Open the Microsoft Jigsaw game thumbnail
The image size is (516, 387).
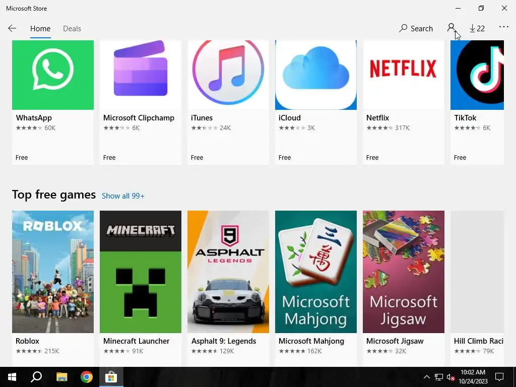point(404,272)
